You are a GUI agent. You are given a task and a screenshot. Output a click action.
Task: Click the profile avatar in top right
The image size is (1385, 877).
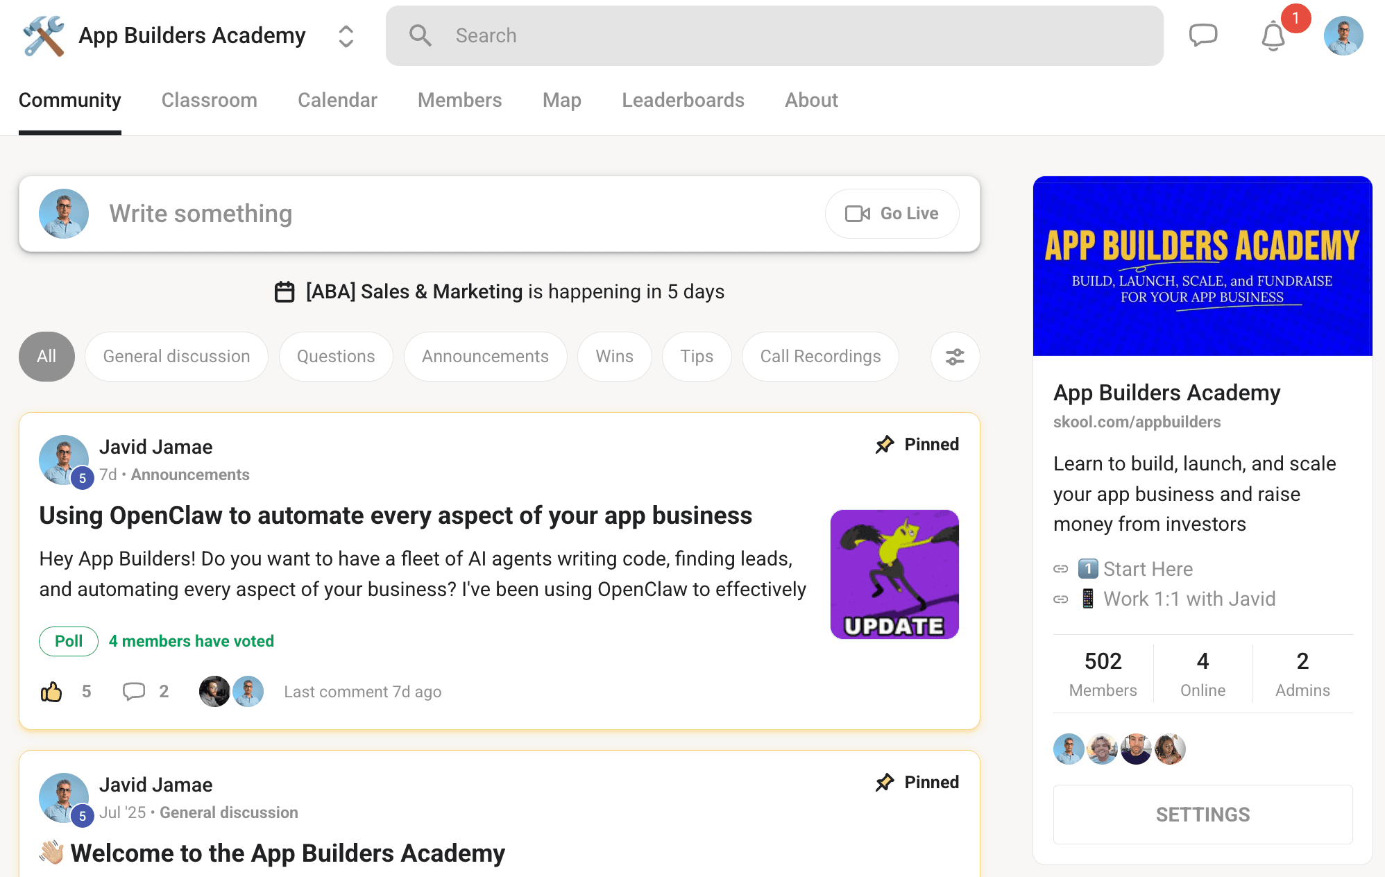point(1343,35)
